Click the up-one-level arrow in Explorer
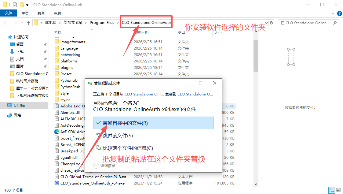Screen dimensions: 343x194 tap(28, 23)
